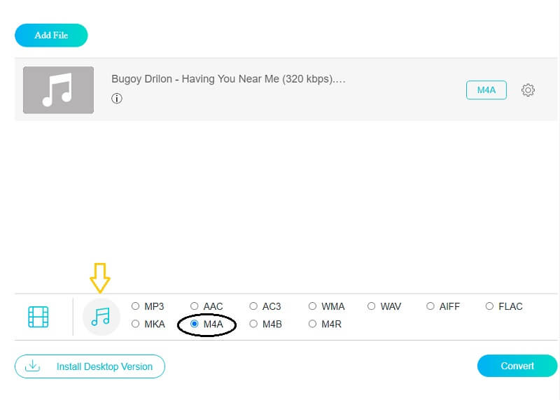Viewport: 560px width, 400px height.
Task: Select the audio formats music note icon
Action: (101, 317)
